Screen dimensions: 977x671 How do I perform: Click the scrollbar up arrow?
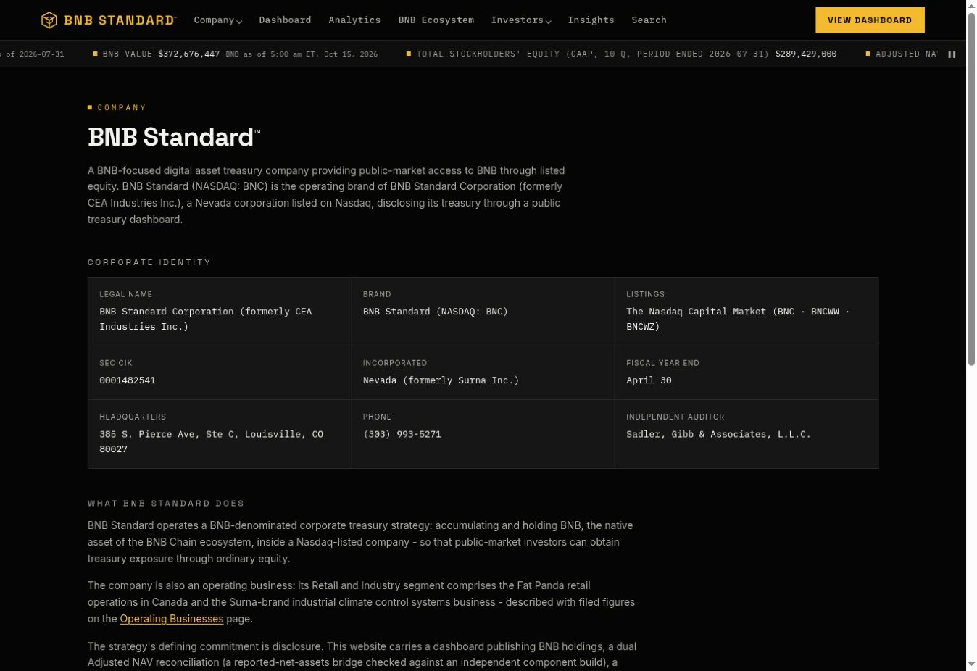pyautogui.click(x=971, y=6)
